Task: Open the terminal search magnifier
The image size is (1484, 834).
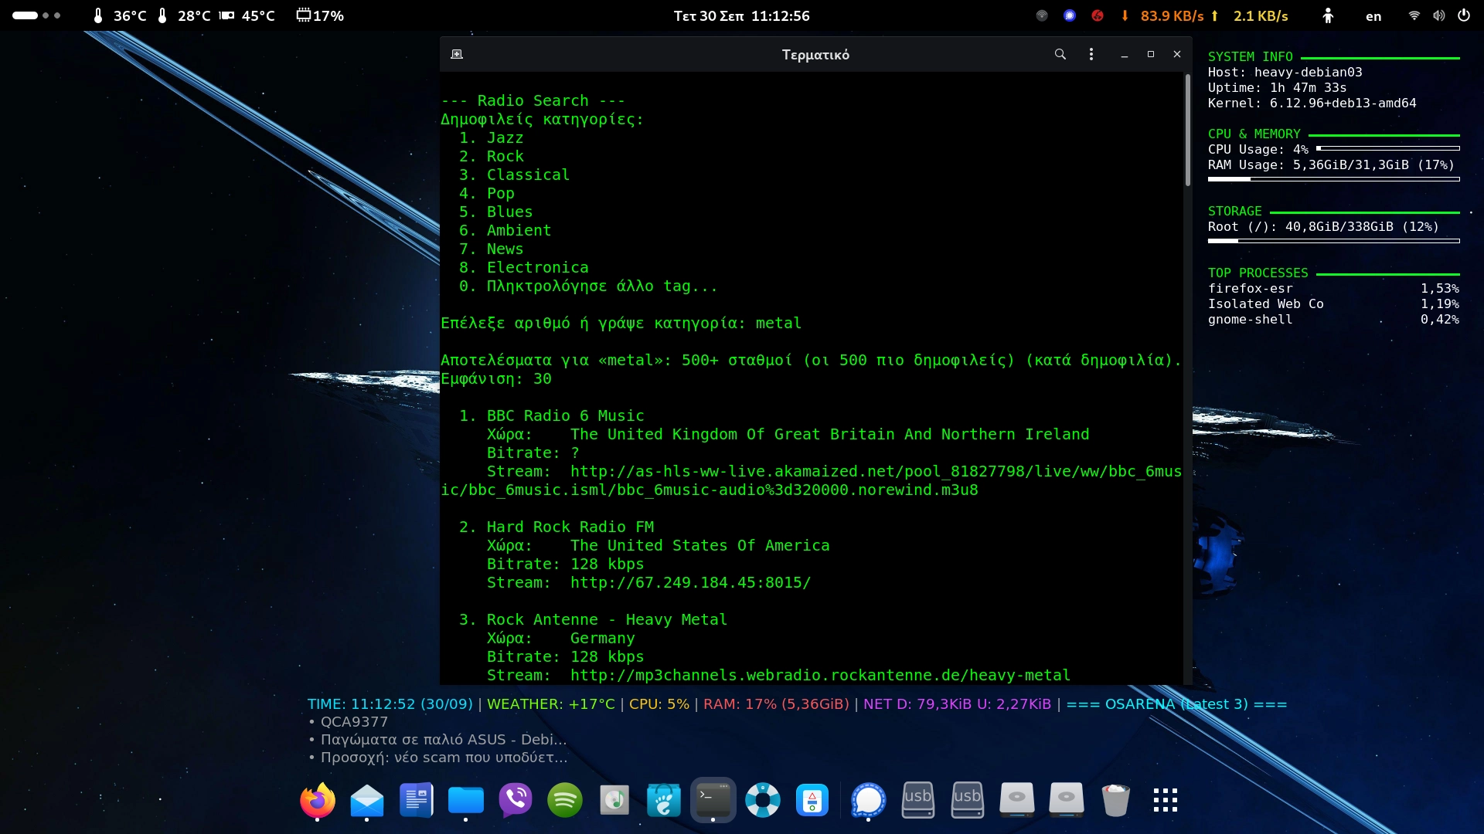Action: pyautogui.click(x=1060, y=54)
